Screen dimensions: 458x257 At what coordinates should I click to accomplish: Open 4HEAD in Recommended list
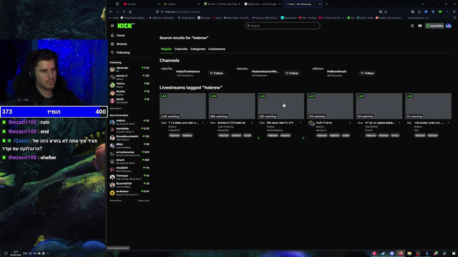coord(130,122)
